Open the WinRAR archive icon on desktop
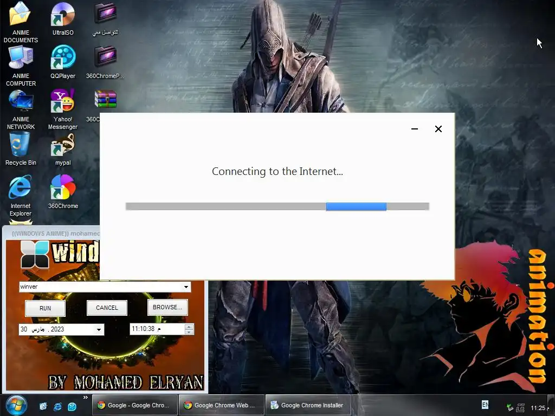 coord(105,100)
